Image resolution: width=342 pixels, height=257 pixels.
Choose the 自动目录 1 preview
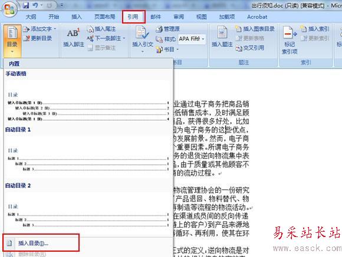88,156
